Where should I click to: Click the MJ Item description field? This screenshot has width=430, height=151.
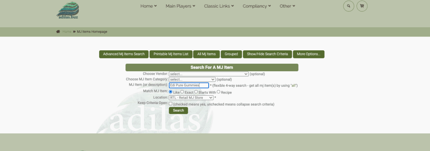coord(189,85)
